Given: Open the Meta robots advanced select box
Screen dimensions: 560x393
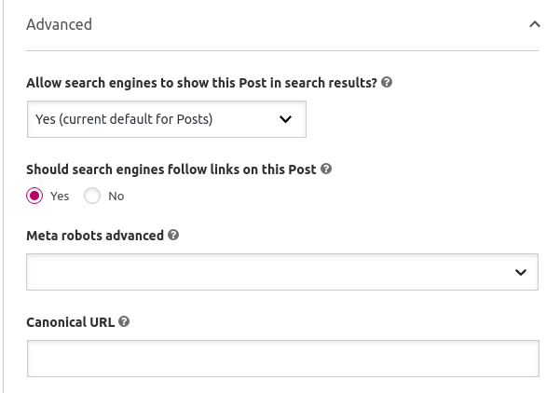Looking at the screenshot, I should [282, 272].
